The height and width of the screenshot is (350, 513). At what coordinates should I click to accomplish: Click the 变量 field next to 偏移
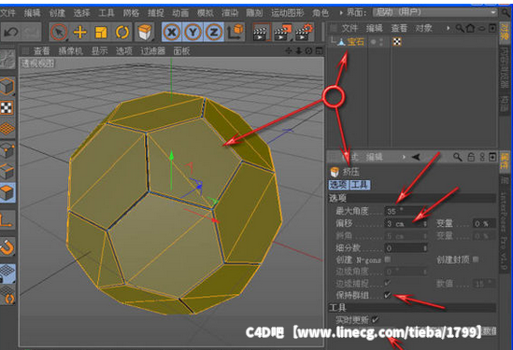pyautogui.click(x=483, y=224)
